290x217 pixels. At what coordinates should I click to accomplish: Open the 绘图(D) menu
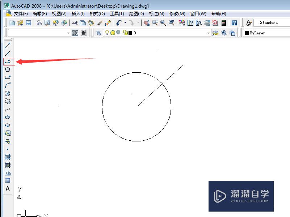tap(136, 13)
